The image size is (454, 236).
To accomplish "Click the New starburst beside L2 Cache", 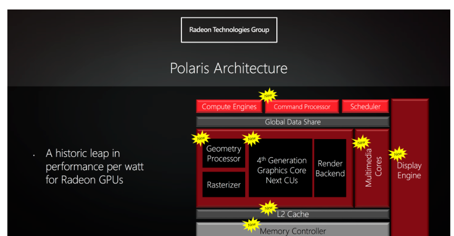I will pos(268,208).
